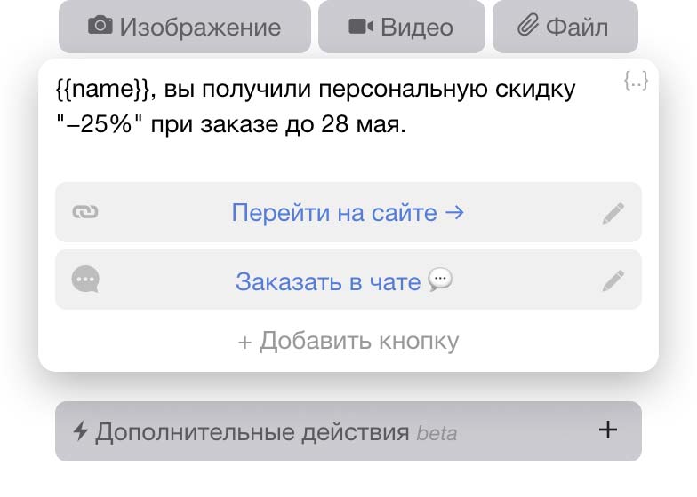Click the video camera icon

click(x=360, y=27)
